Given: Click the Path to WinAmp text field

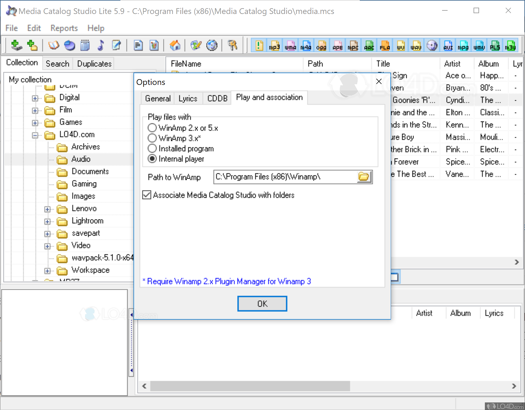Looking at the screenshot, I should (285, 177).
